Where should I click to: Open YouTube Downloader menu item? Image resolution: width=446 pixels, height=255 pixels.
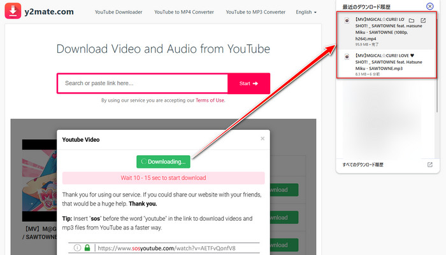point(119,12)
